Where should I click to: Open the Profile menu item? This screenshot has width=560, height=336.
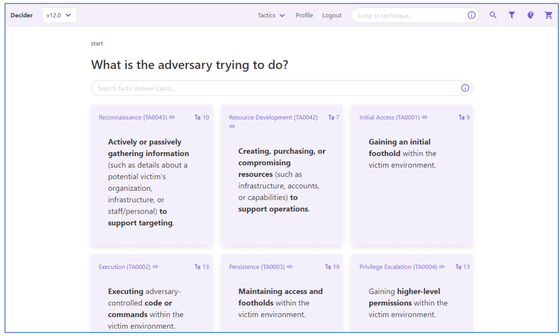coord(304,15)
